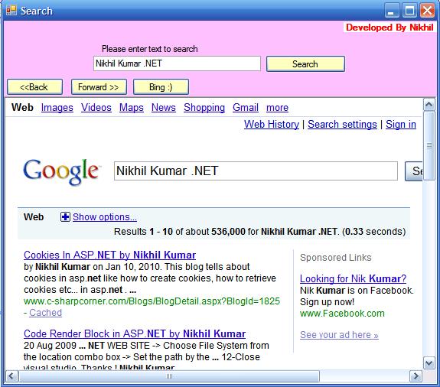Open the Maps link
This screenshot has height=387, width=440.
click(x=132, y=107)
